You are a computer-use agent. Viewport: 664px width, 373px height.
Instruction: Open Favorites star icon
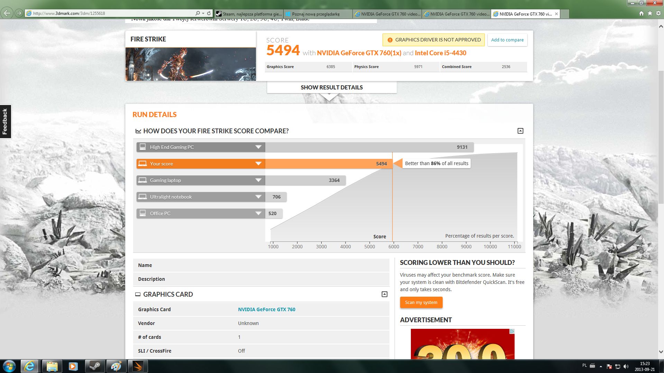click(x=650, y=13)
